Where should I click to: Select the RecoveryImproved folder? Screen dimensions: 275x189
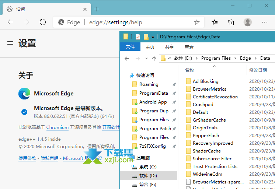tap(213, 143)
